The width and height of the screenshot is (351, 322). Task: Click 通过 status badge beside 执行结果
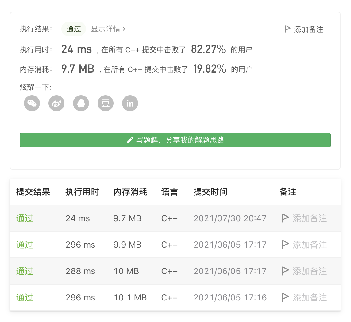point(74,29)
